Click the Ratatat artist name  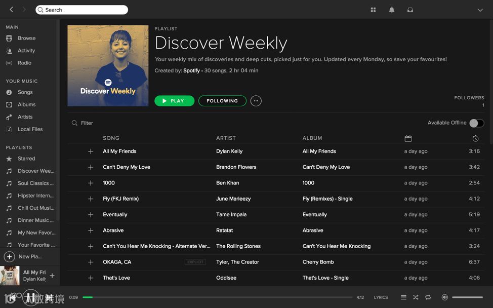(225, 230)
